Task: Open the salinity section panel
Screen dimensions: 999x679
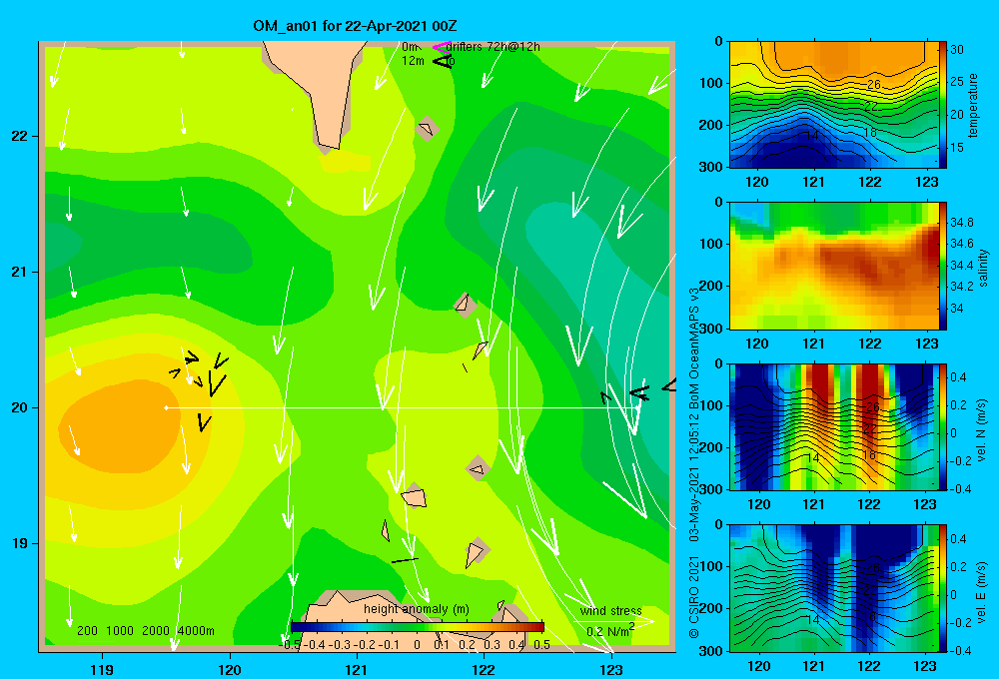Action: [x=834, y=266]
